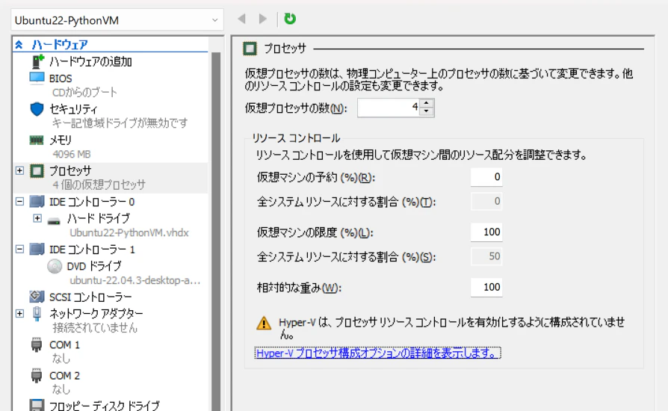Click the hardware tree vertical scrollbar
Image resolution: width=668 pixels, height=411 pixels.
[216, 230]
